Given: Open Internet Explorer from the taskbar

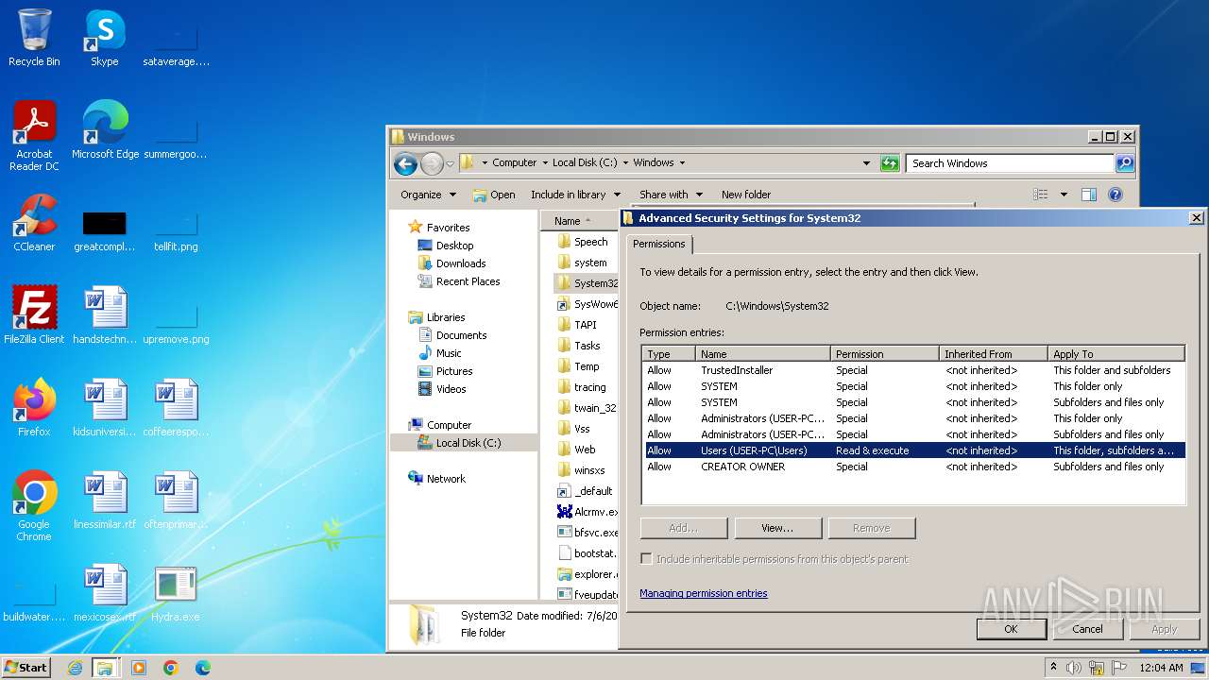Looking at the screenshot, I should point(75,668).
